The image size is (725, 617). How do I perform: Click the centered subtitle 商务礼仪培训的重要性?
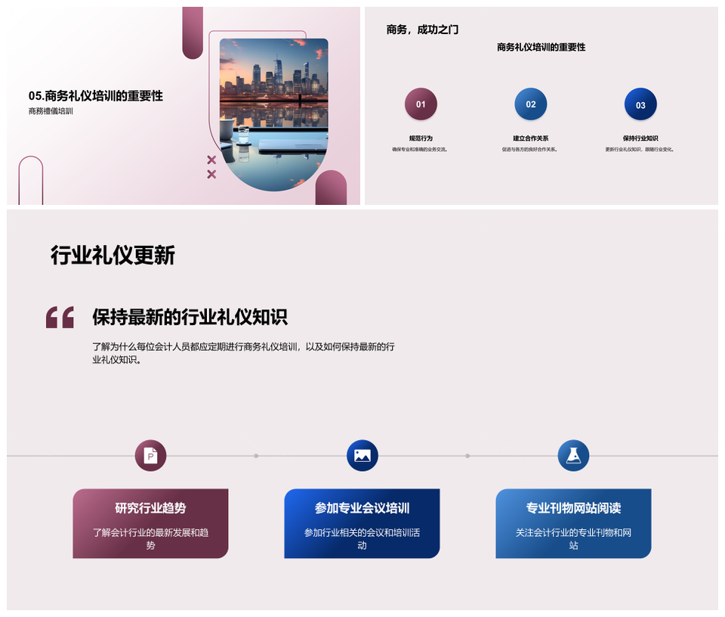(x=541, y=47)
